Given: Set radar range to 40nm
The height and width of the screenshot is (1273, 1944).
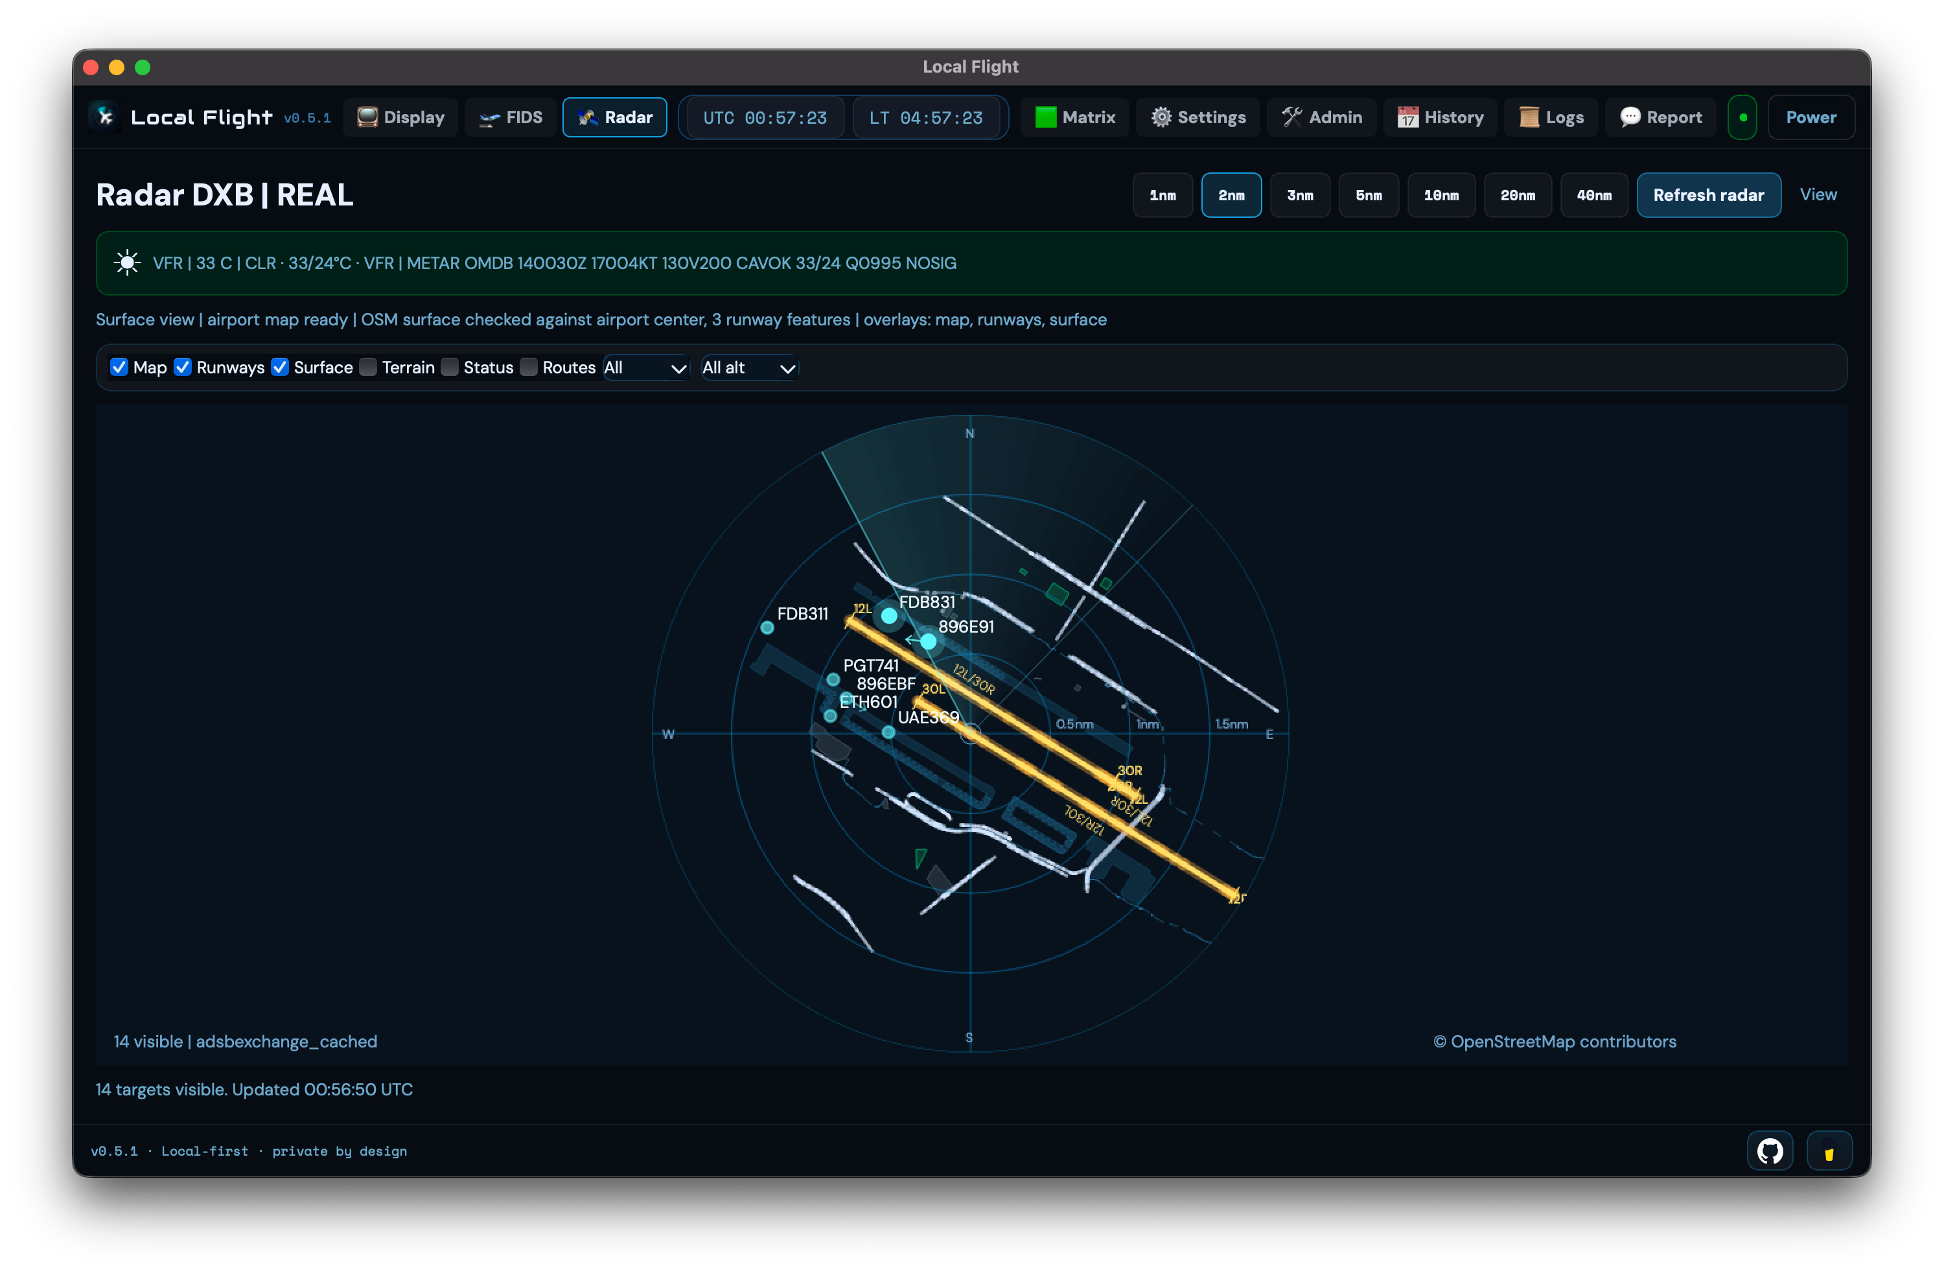Looking at the screenshot, I should point(1595,195).
